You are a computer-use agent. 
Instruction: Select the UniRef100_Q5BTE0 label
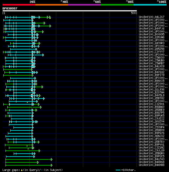(152, 142)
